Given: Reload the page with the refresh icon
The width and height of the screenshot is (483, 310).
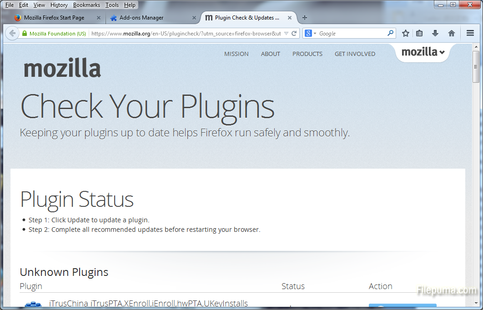Looking at the screenshot, I should 294,33.
